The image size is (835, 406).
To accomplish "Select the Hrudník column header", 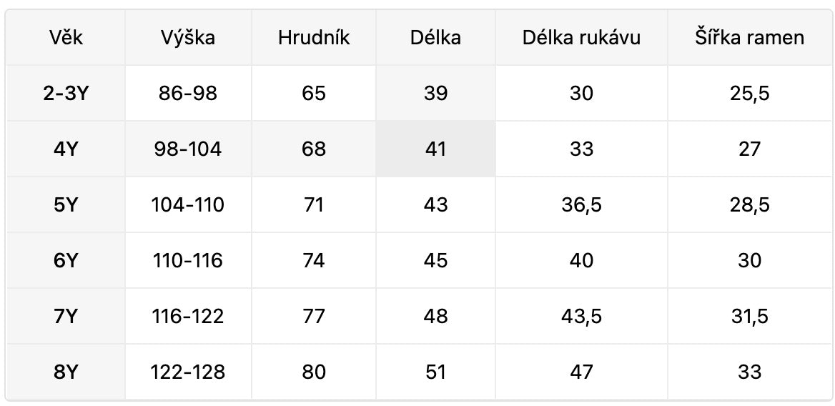I will 314,38.
